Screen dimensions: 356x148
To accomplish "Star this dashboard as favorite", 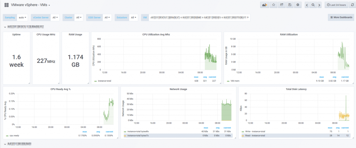I will (x=274, y=5).
